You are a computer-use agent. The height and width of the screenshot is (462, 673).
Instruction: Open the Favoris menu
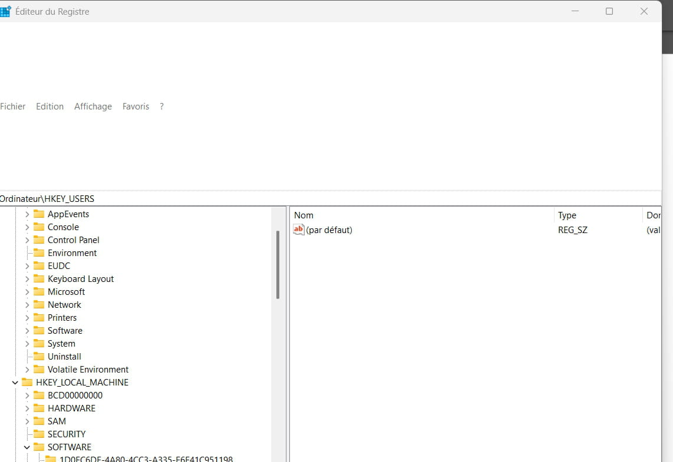(136, 107)
